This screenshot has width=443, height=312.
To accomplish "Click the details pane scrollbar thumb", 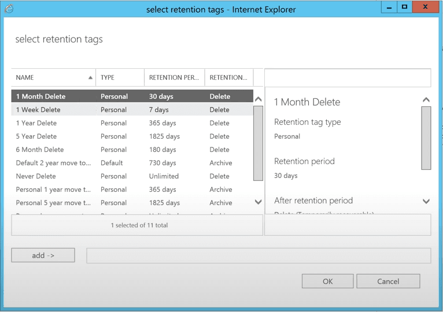I will click(426, 138).
